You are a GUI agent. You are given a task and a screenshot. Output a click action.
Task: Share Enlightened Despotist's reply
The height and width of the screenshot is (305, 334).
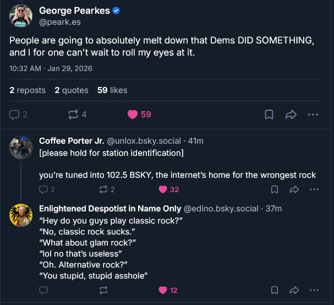(294, 290)
